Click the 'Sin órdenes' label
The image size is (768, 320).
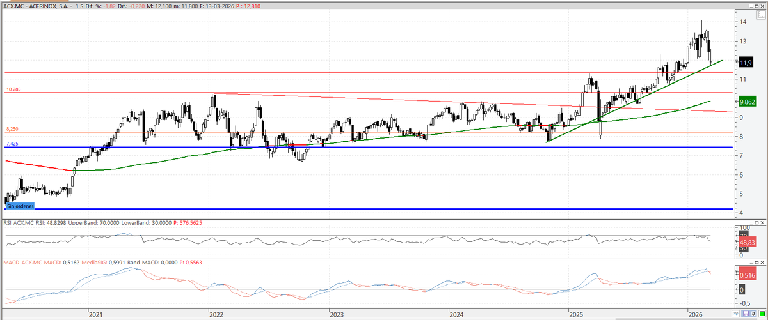20,206
